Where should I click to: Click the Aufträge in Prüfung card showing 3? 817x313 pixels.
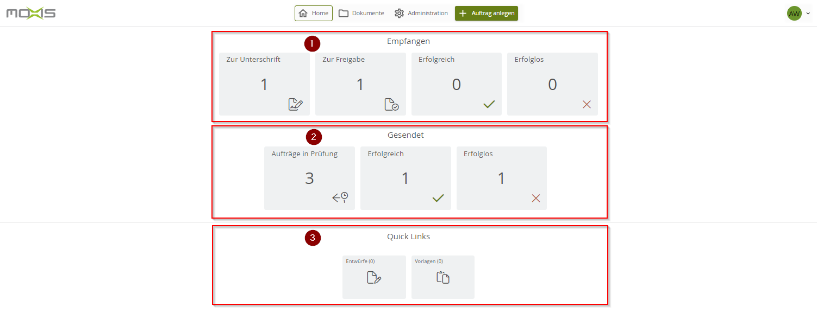(x=309, y=178)
